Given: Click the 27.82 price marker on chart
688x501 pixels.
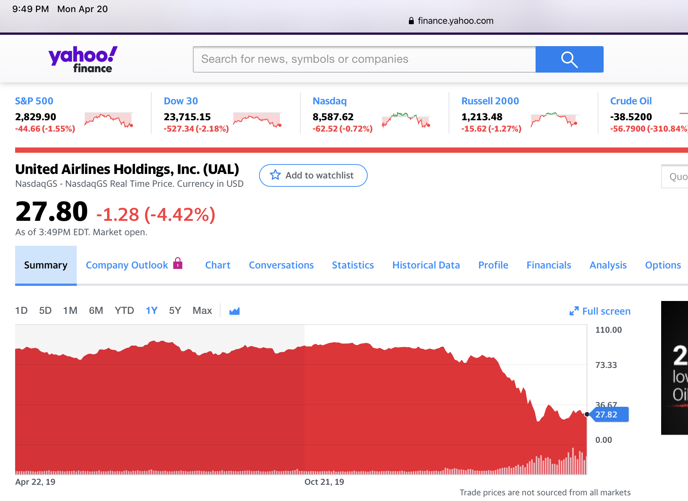Looking at the screenshot, I should click(x=610, y=414).
